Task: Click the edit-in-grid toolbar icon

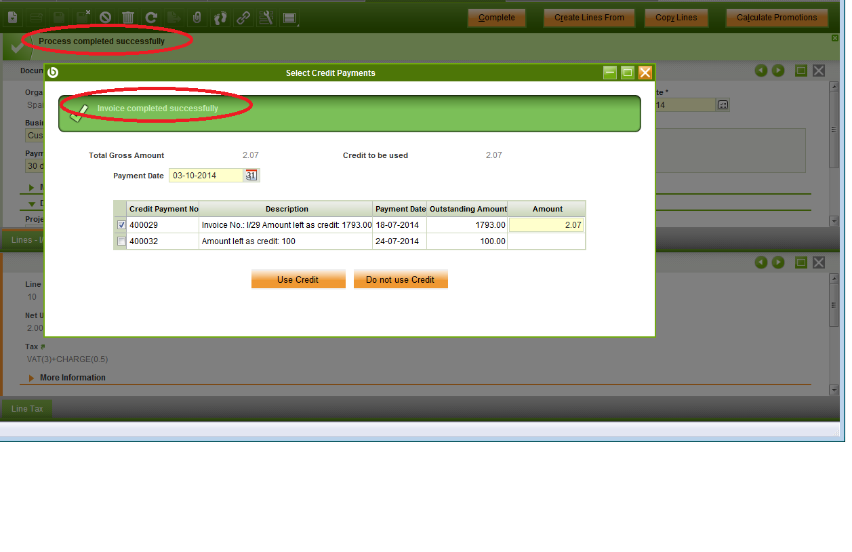Action: [36, 18]
